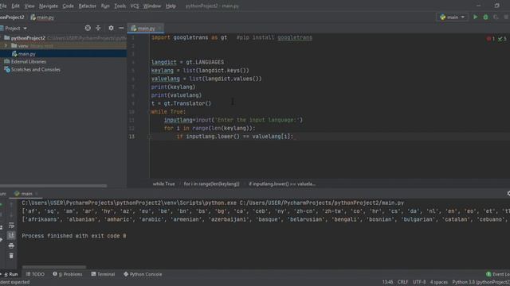This screenshot has height=286, width=510.
Task: Click the main.py path link in console output
Action: click(322, 203)
